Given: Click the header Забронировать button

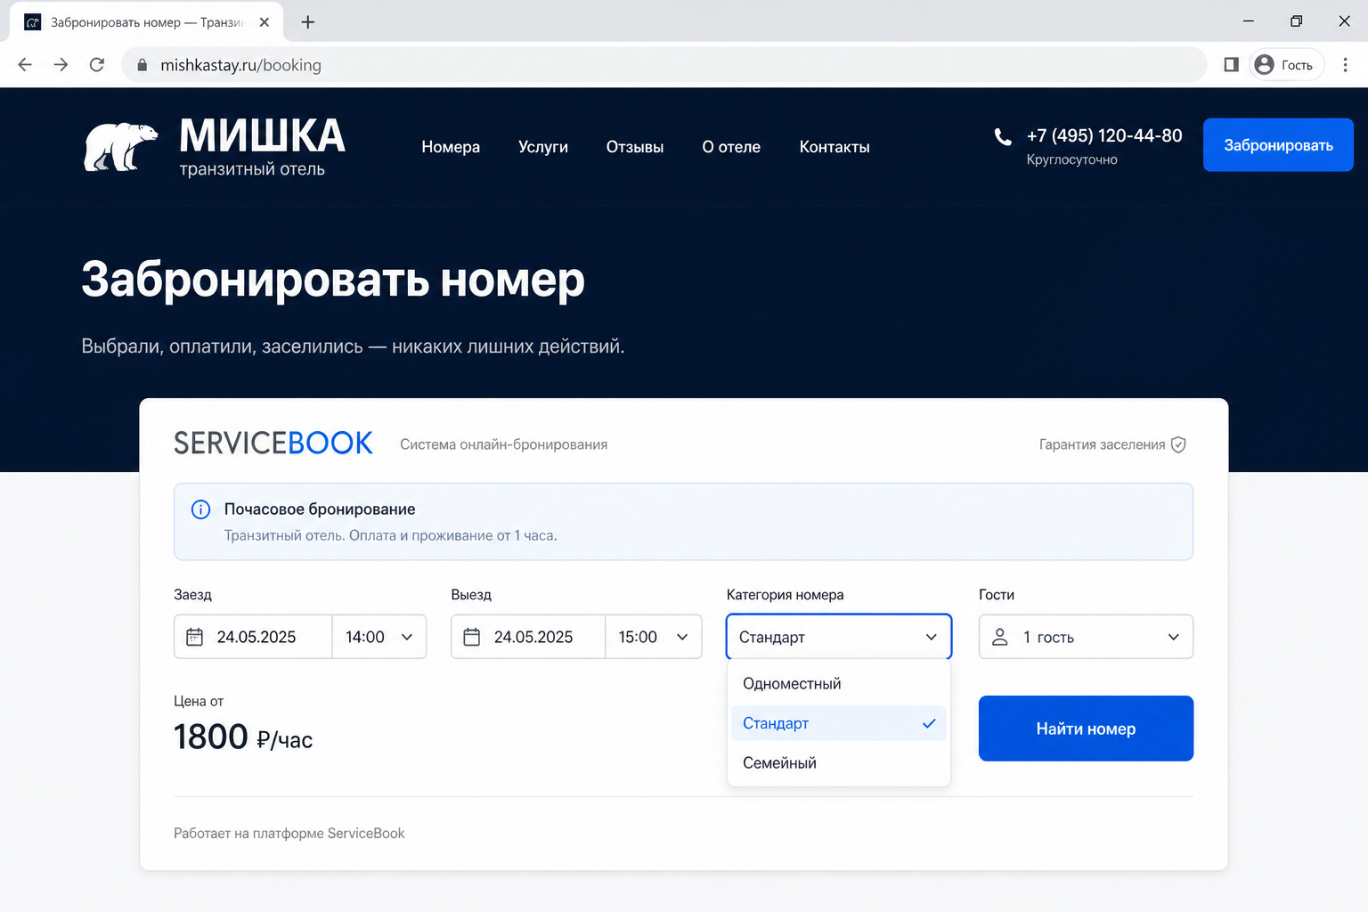Looking at the screenshot, I should pyautogui.click(x=1278, y=144).
